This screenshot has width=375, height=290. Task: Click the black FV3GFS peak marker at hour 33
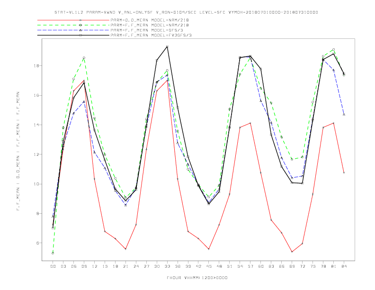(167, 46)
